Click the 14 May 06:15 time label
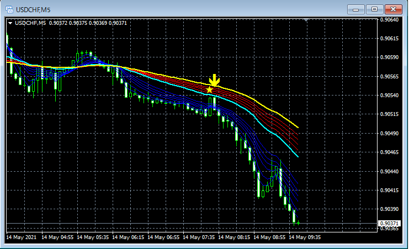 128,237
